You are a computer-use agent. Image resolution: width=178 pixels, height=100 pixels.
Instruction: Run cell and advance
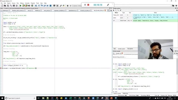point(26,6)
